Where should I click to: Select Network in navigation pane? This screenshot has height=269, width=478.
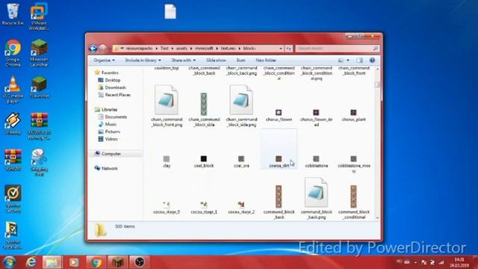106,168
